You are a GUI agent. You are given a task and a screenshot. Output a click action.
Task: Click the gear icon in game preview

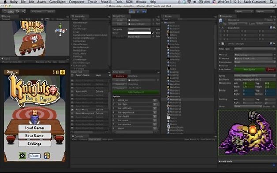tap(22, 156)
